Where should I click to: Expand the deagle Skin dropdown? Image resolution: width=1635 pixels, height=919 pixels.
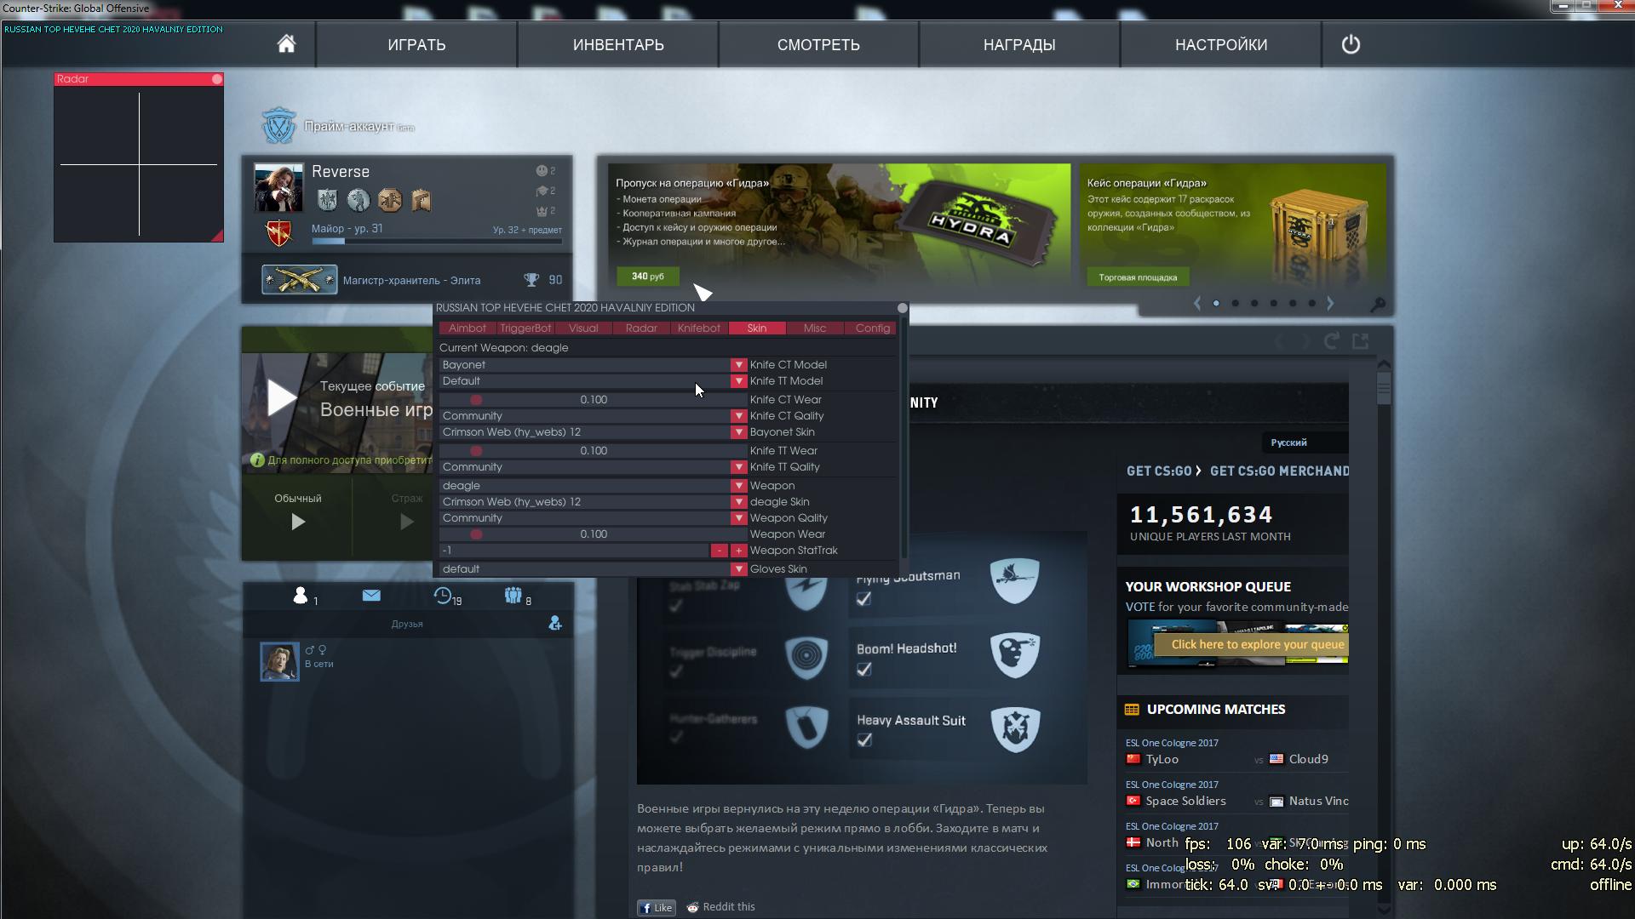click(738, 502)
